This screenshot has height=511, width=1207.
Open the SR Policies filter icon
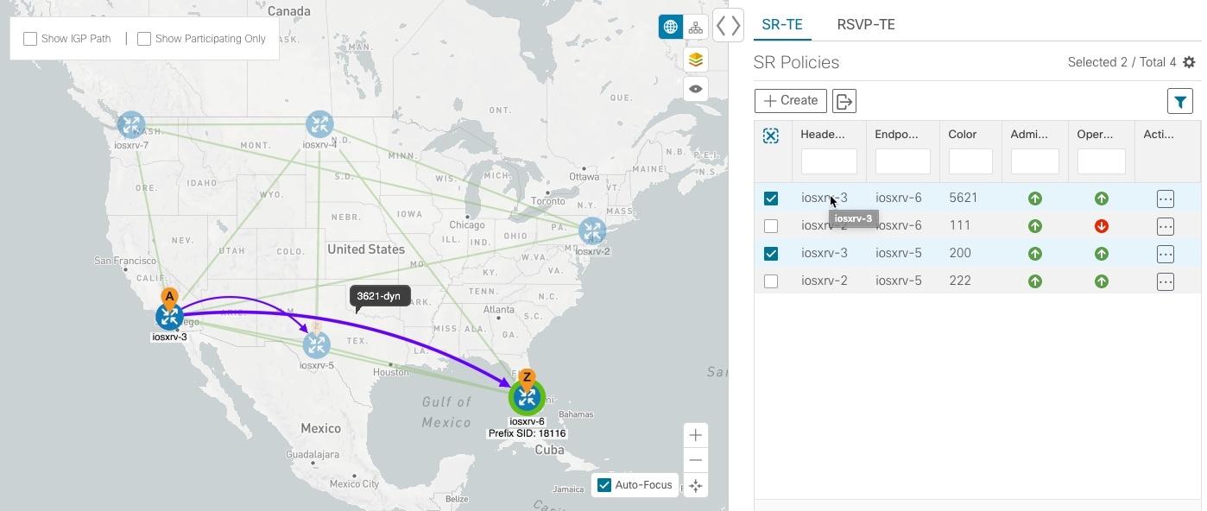coord(1179,102)
